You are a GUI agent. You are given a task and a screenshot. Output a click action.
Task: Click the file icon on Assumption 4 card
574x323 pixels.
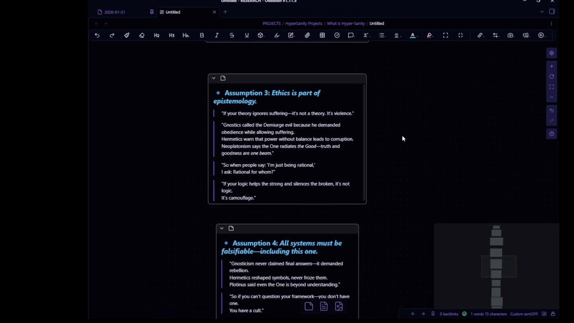click(x=231, y=228)
